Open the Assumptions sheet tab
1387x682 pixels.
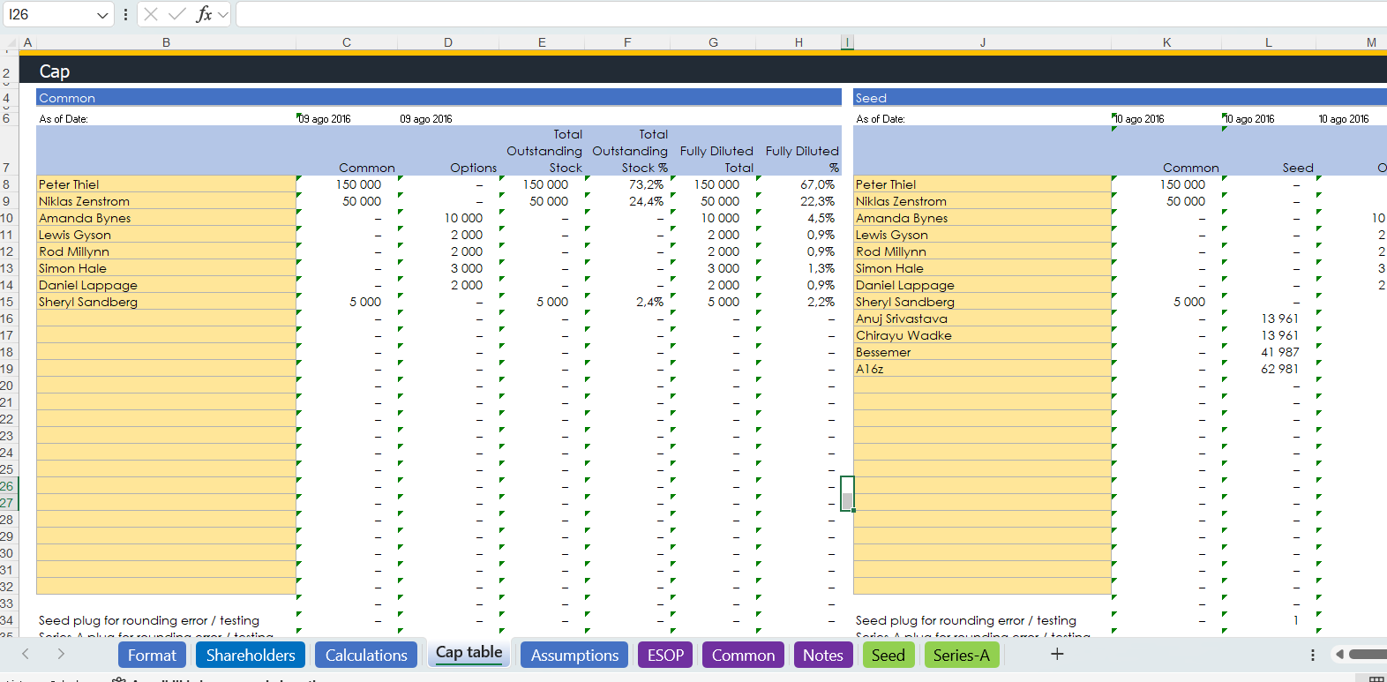pos(574,655)
